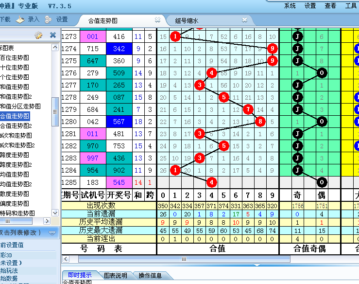The height and width of the screenshot is (284, 359).
Task: Select N次和走势图2 in chart list
Action: coord(17,145)
